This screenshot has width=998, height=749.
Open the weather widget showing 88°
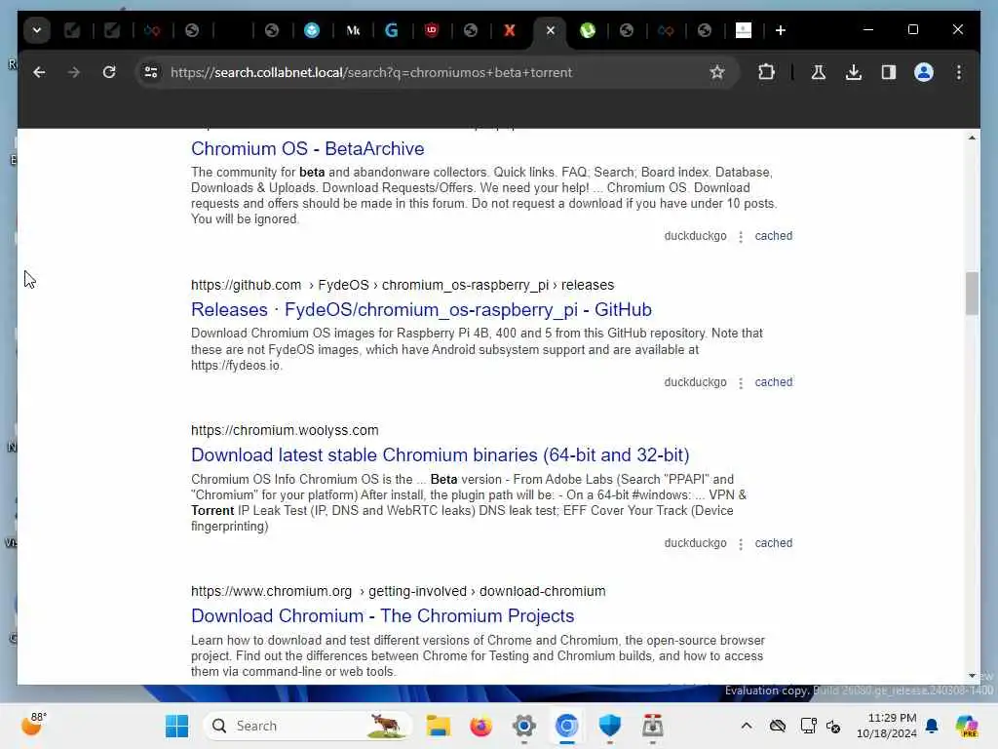coord(34,725)
